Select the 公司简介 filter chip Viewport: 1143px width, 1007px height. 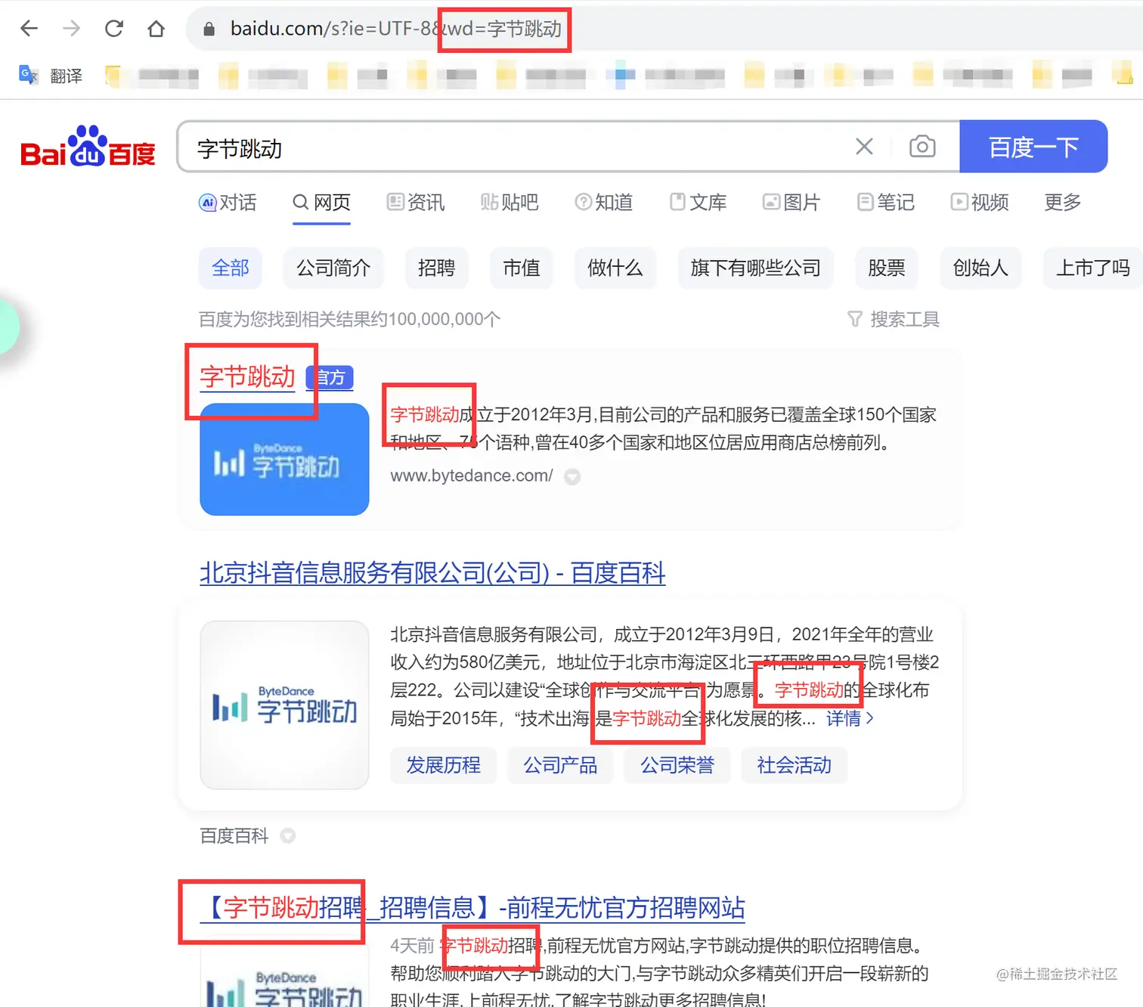point(333,268)
